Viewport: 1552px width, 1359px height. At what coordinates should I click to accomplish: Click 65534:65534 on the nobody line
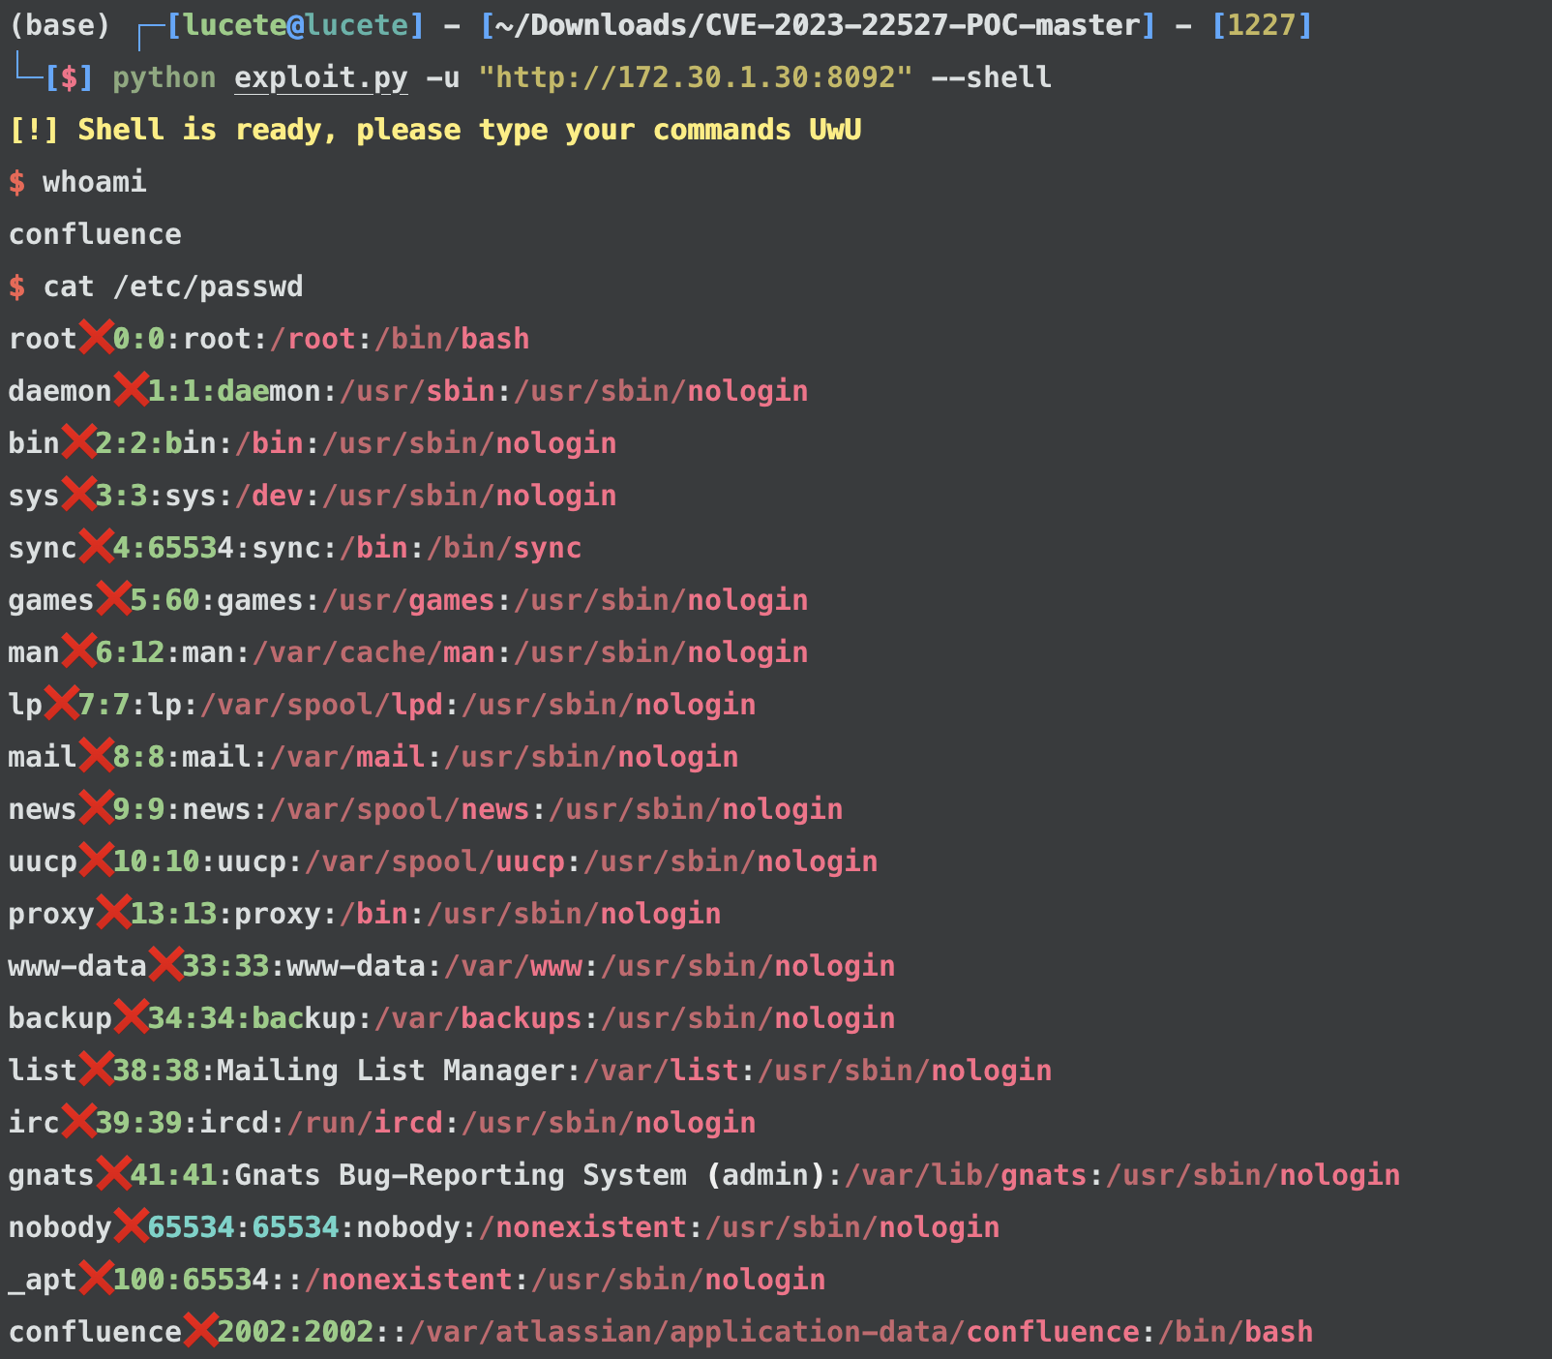[x=243, y=1227]
